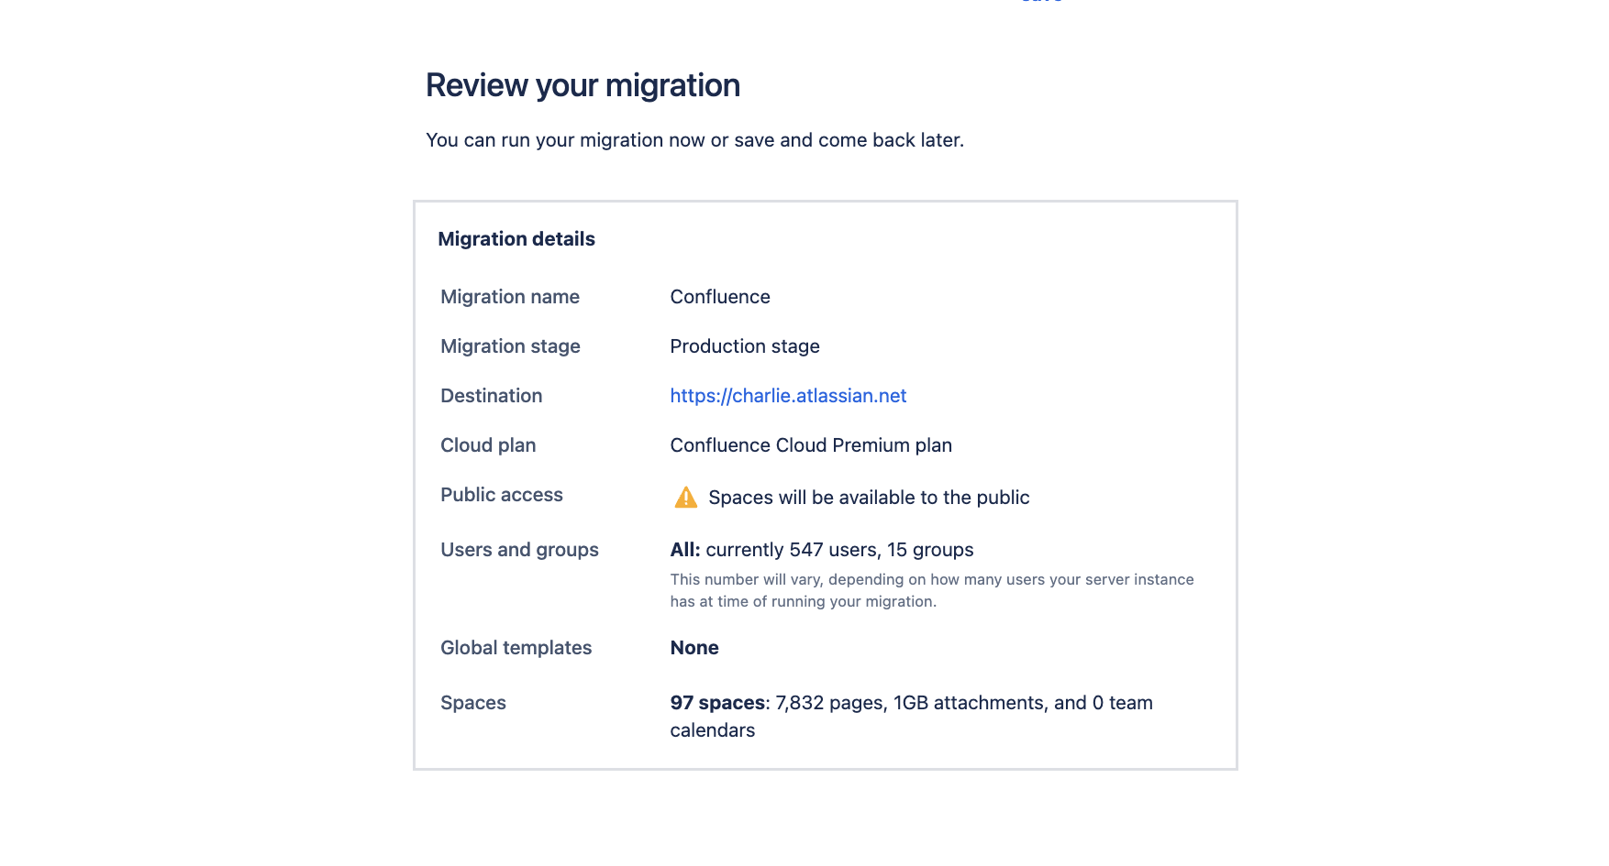Select the Production stage value

coord(744,345)
